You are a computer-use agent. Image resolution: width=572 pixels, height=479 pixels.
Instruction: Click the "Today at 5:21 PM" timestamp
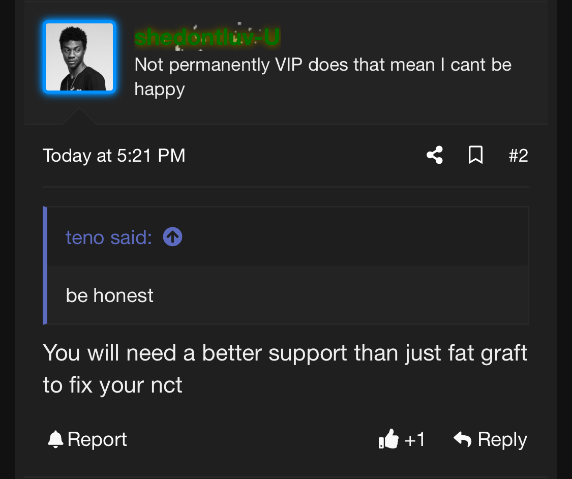pyautogui.click(x=114, y=155)
